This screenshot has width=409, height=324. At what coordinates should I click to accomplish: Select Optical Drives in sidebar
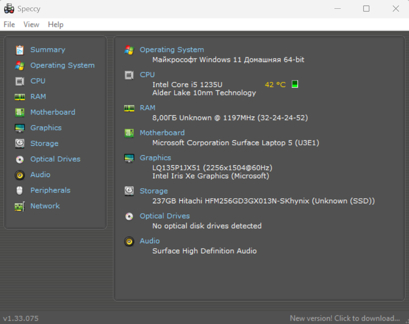pos(55,159)
